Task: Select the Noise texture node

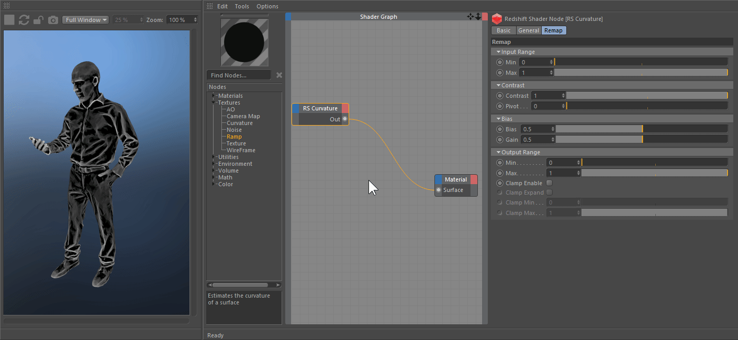Action: 234,130
